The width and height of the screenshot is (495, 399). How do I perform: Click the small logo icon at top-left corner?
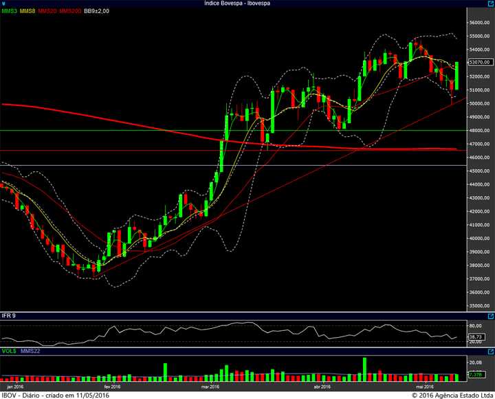[3, 3]
